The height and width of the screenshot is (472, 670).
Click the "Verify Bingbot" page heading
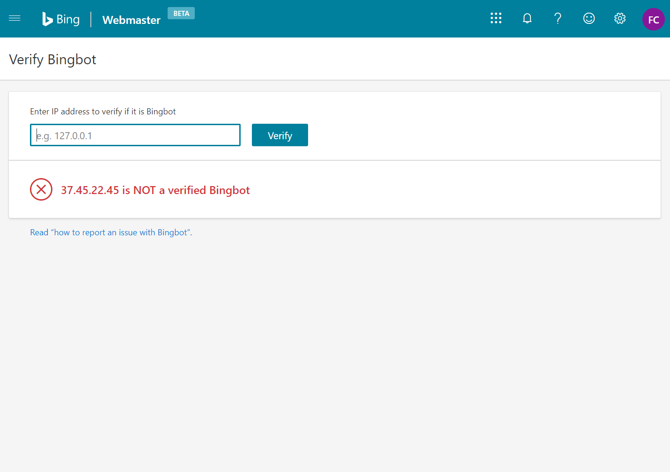click(52, 59)
